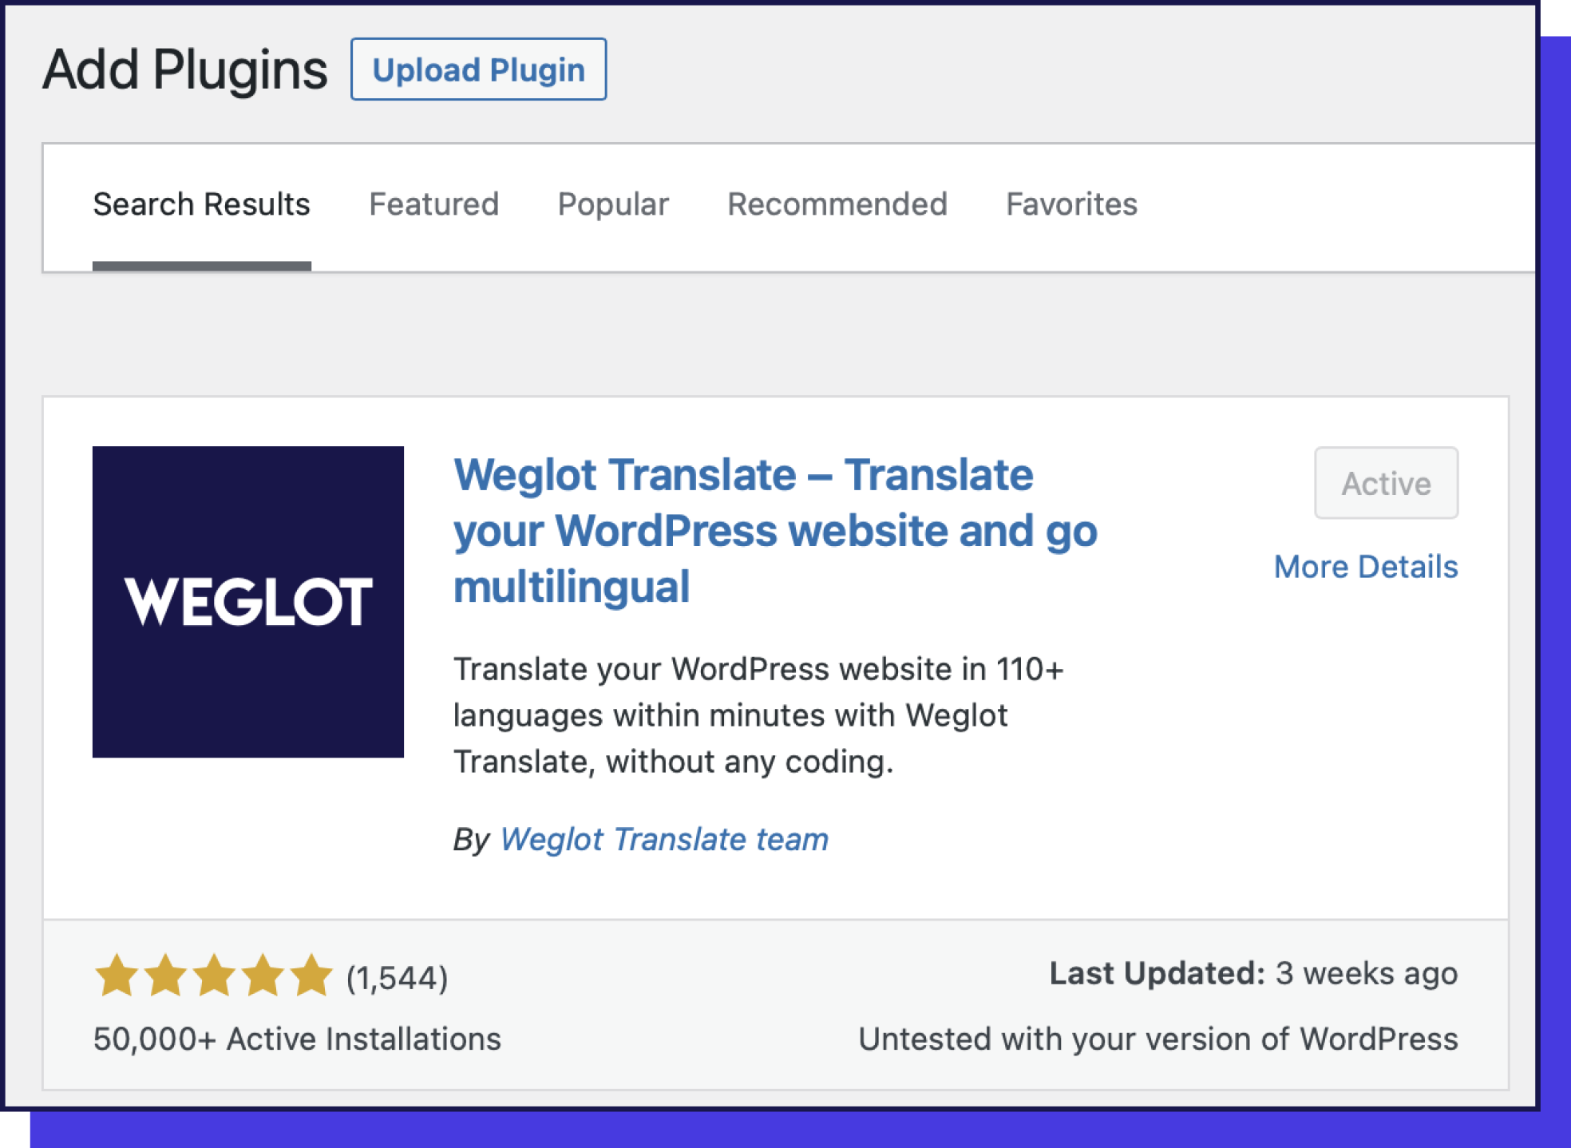The width and height of the screenshot is (1571, 1148).
Task: Click the 50,000+ Active Installations text
Action: click(296, 1039)
